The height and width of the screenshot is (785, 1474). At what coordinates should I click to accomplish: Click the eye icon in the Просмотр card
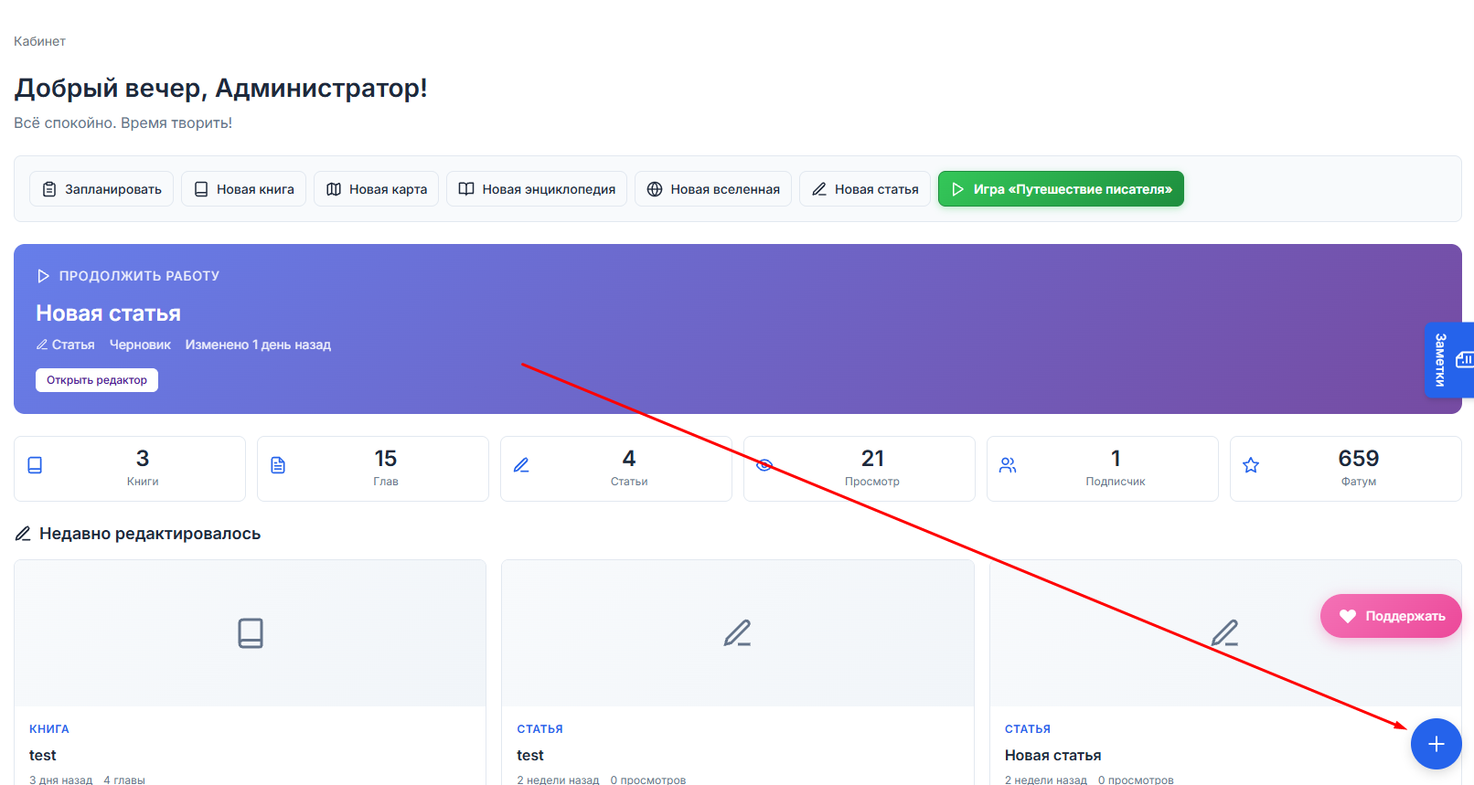[x=764, y=465]
